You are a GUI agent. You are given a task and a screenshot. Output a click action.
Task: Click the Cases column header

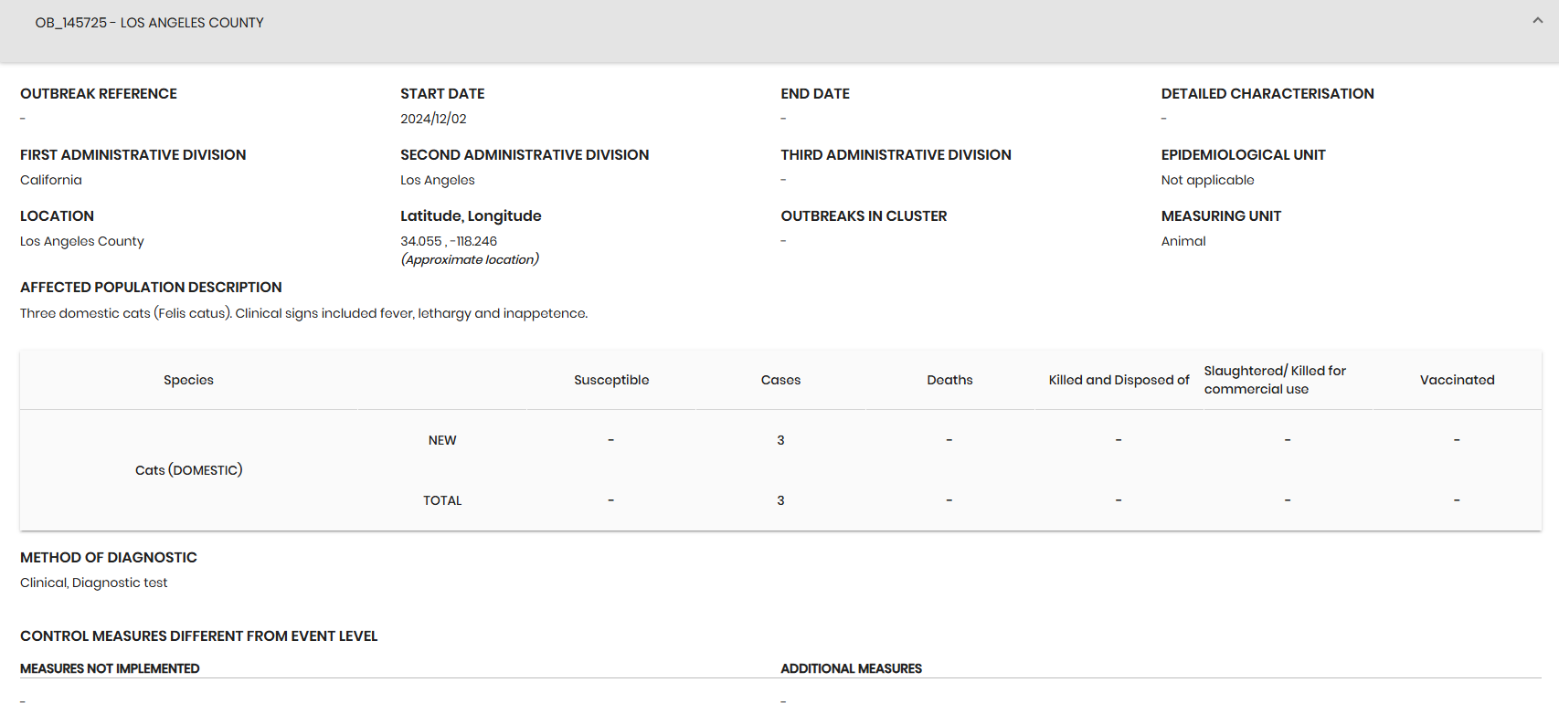pyautogui.click(x=780, y=380)
